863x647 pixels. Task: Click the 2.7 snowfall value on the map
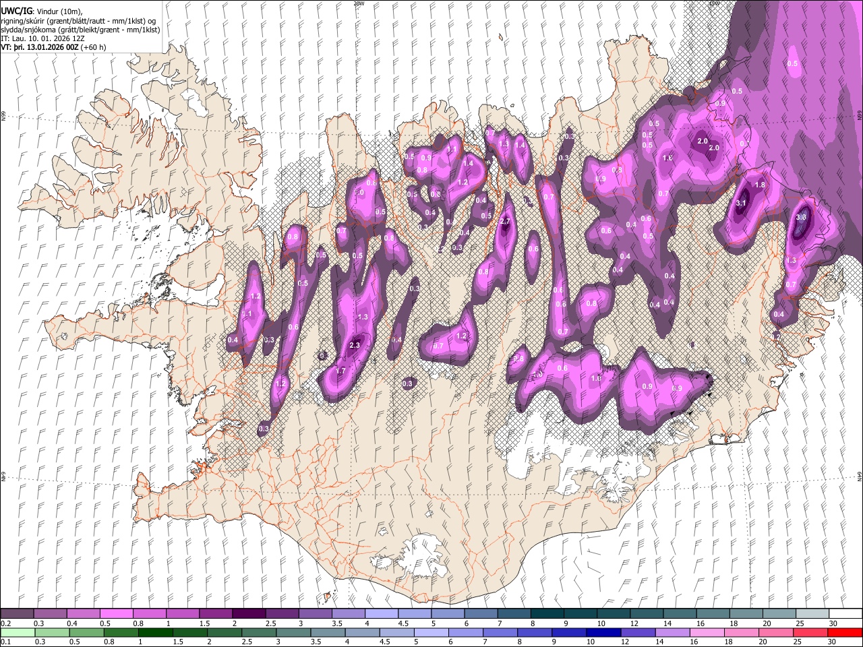point(506,222)
